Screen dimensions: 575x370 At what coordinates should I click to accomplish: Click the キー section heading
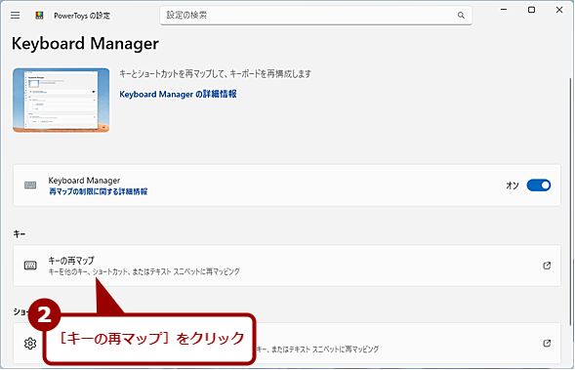[20, 234]
